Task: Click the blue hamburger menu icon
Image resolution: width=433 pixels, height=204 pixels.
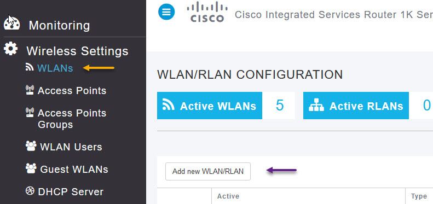Action: (x=166, y=12)
